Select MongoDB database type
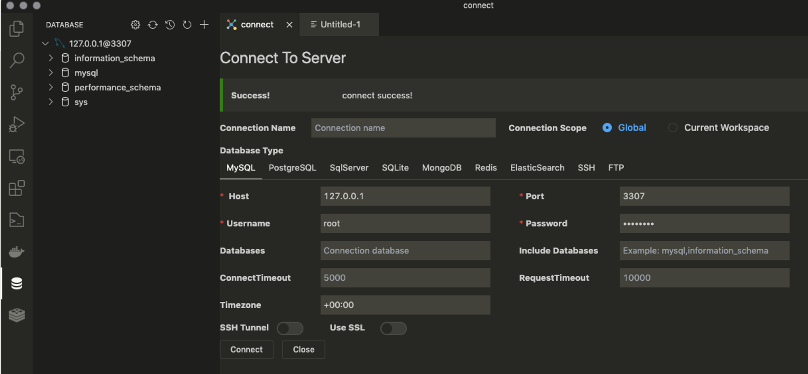 (x=442, y=168)
